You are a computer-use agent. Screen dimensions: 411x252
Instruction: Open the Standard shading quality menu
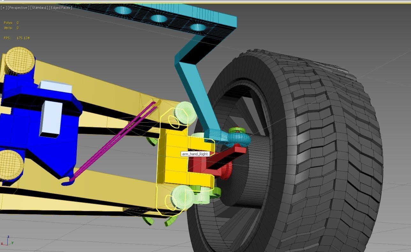pos(39,8)
